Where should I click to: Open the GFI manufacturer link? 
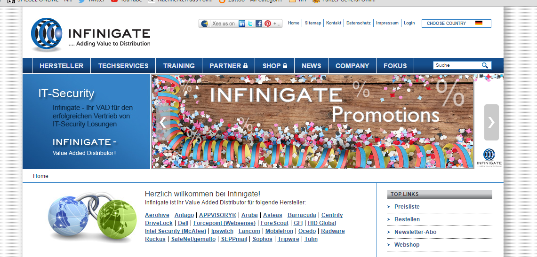coord(298,223)
